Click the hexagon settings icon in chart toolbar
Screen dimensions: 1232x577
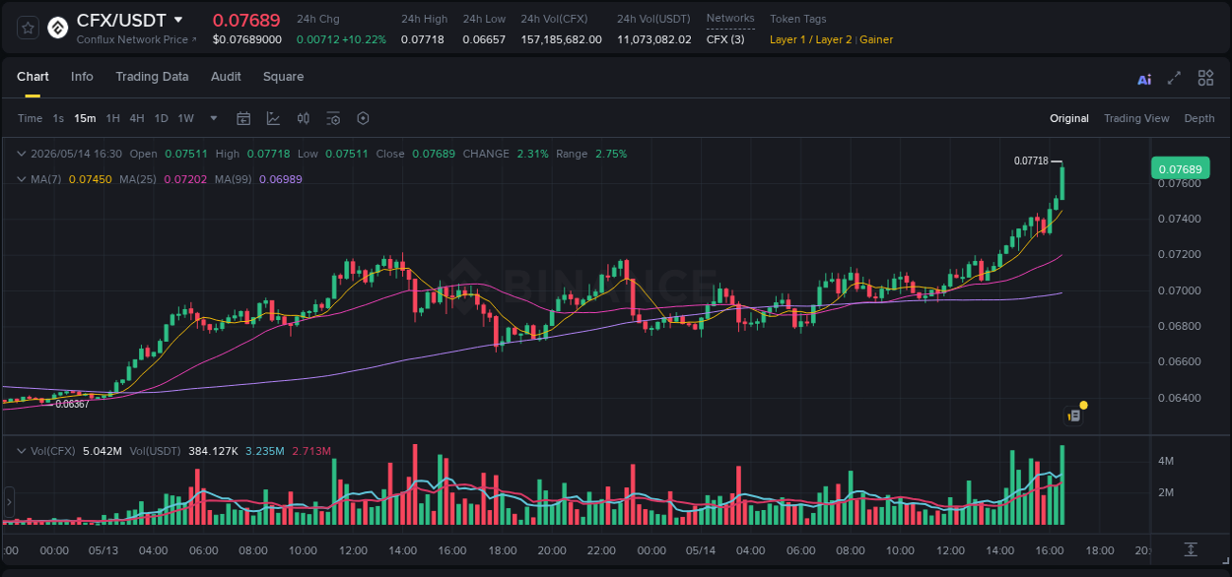tap(363, 118)
